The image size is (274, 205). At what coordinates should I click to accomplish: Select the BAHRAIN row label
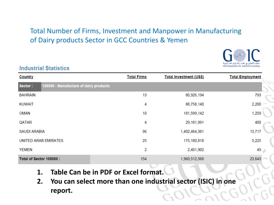[x=27, y=95]
